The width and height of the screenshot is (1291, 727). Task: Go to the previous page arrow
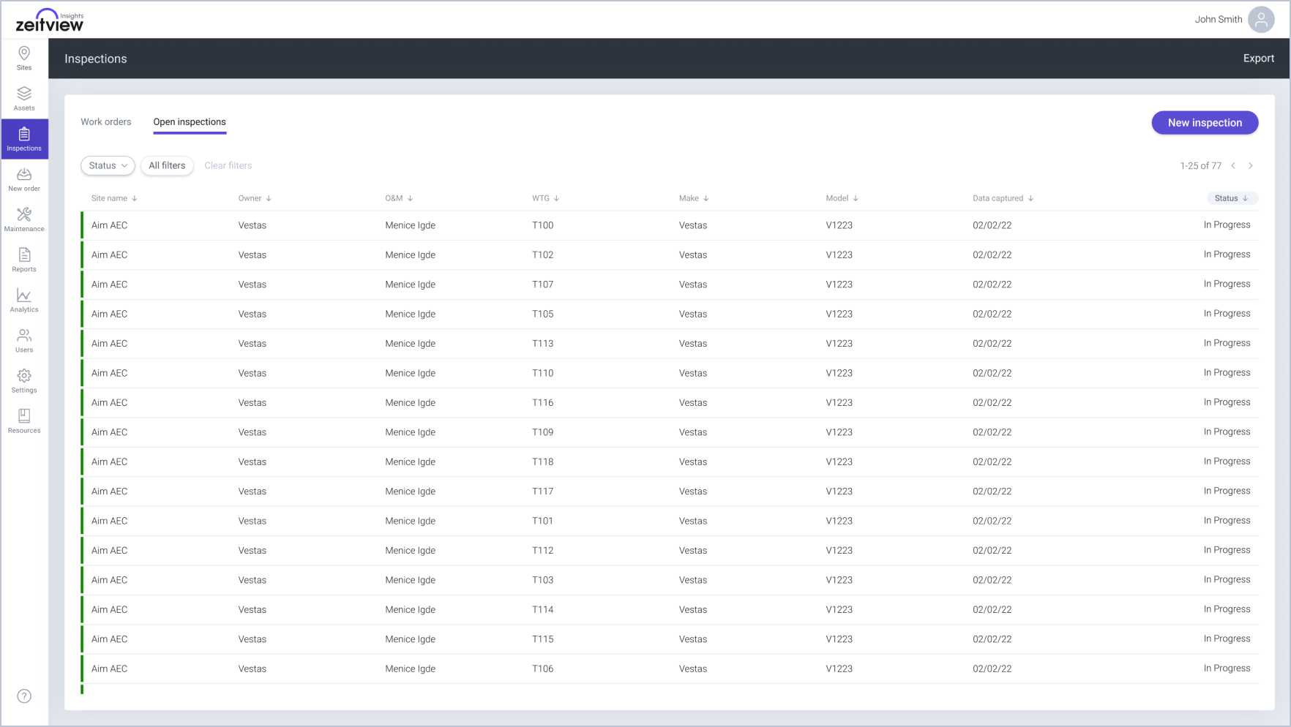pos(1233,166)
